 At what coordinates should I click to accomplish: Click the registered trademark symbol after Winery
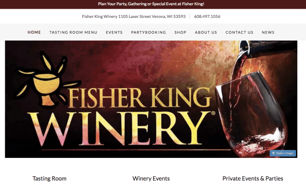[x=213, y=113]
